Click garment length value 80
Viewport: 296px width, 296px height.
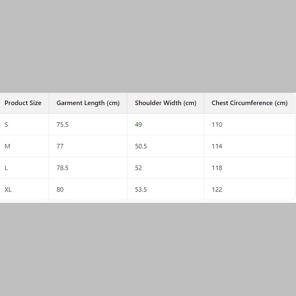click(60, 190)
